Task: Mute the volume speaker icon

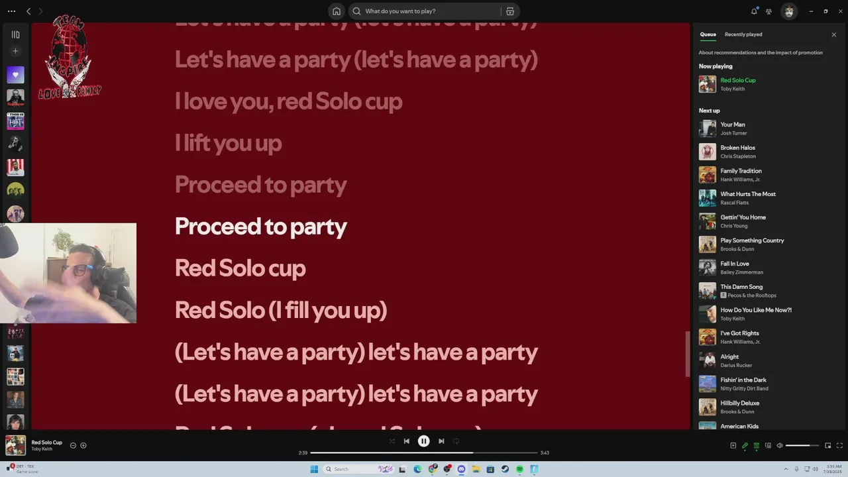Action: point(780,445)
